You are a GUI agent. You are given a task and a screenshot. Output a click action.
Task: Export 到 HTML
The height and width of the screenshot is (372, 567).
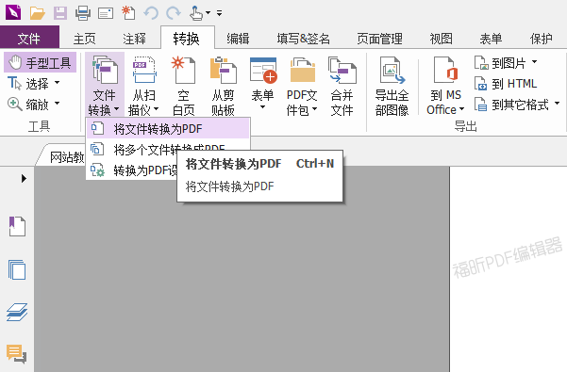(x=506, y=84)
